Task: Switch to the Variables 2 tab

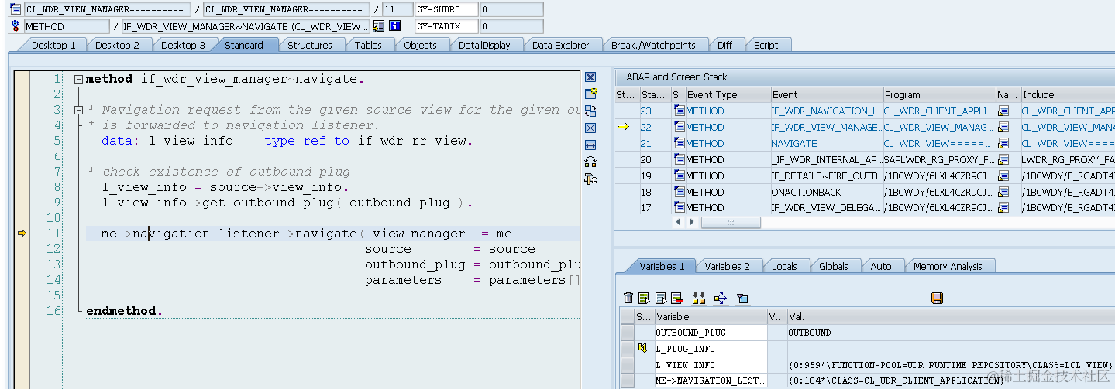Action: pos(727,266)
